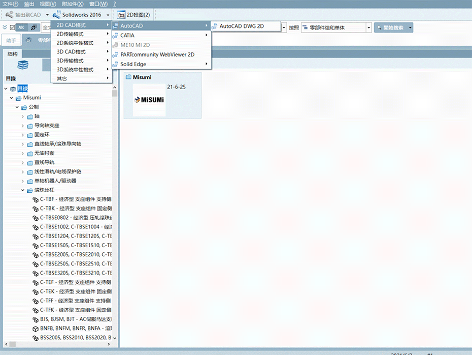Click the part icon beside C-TFK

click(36, 310)
